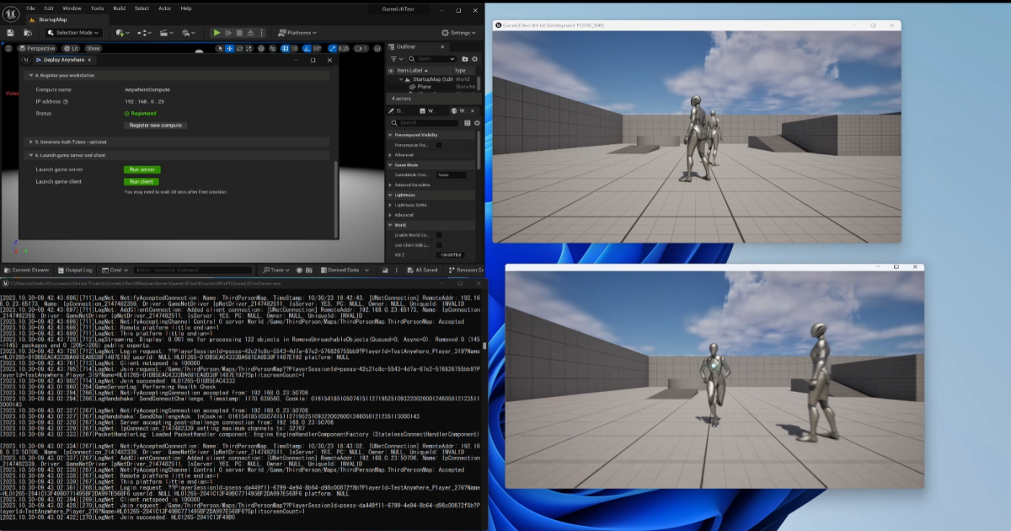Open the Output Log
The height and width of the screenshot is (531, 1011).
[75, 270]
